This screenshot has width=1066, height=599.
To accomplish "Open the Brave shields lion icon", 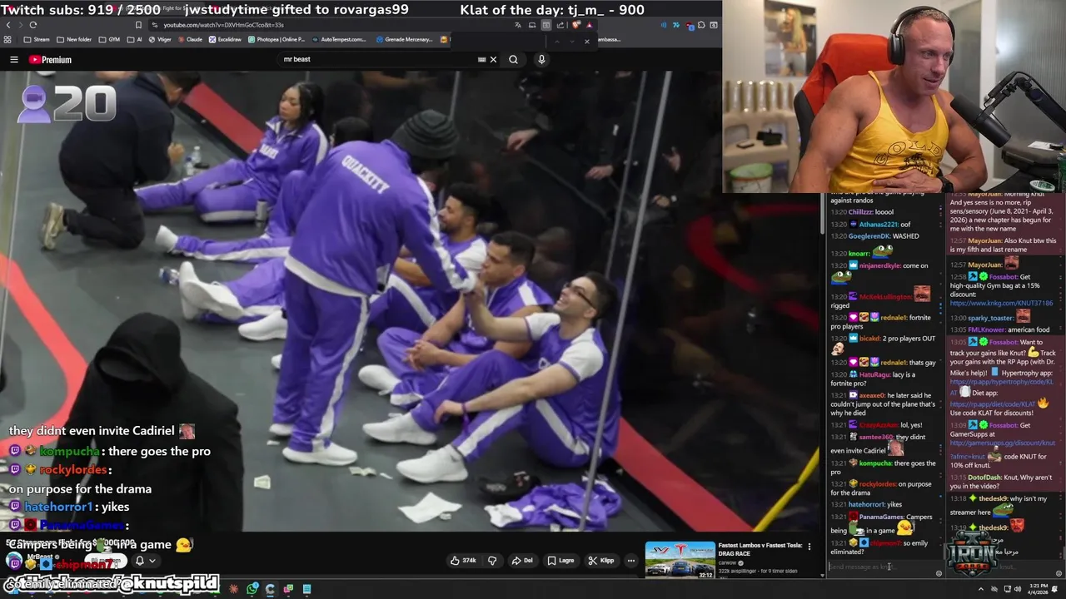I will coord(575,25).
